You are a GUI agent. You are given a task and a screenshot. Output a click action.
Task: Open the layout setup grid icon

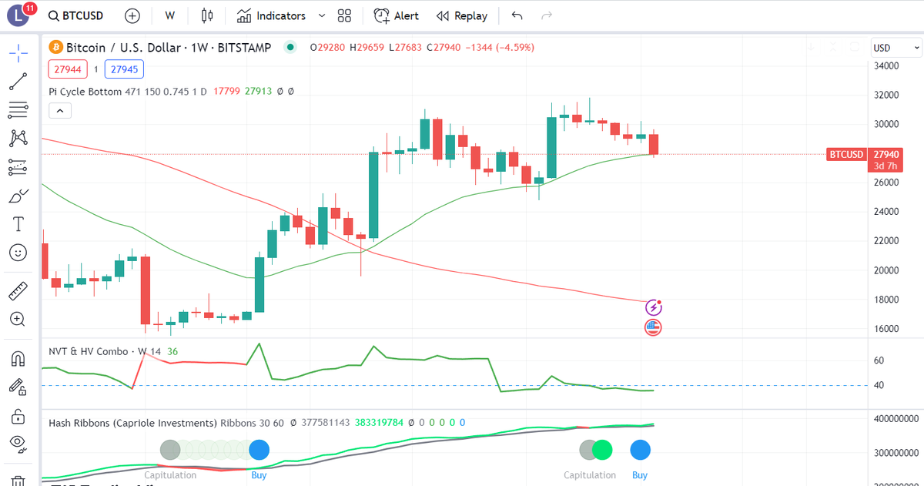click(x=344, y=15)
